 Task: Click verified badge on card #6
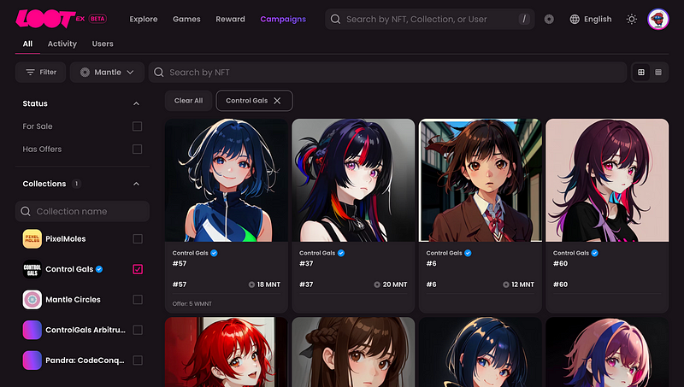(x=468, y=253)
